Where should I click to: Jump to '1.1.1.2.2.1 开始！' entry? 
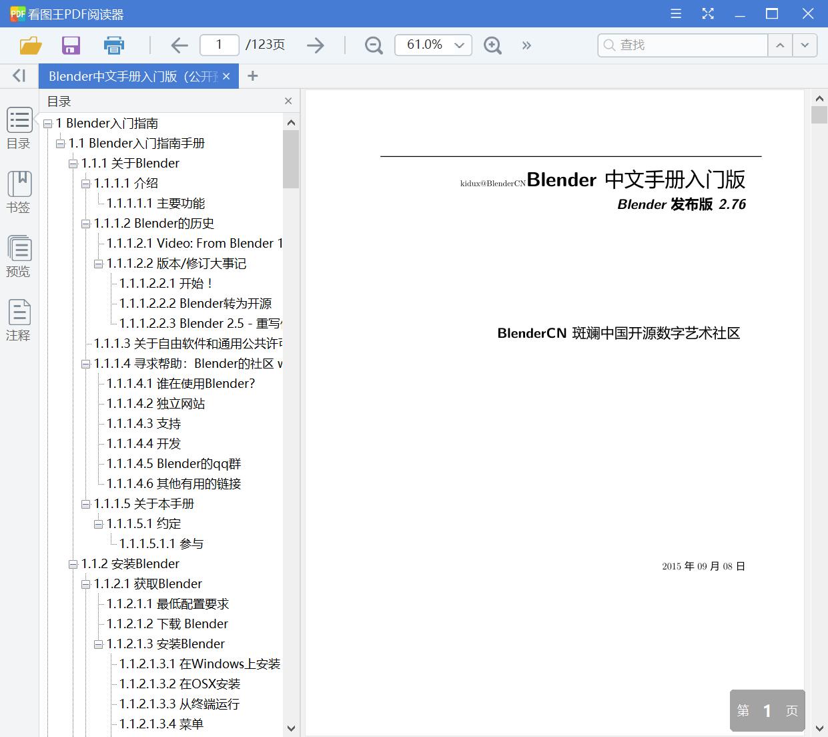coord(166,283)
